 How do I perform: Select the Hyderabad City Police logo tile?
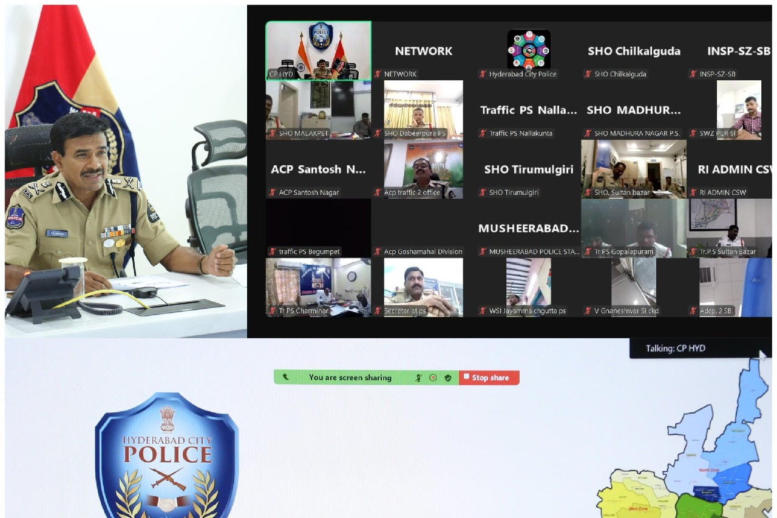529,50
